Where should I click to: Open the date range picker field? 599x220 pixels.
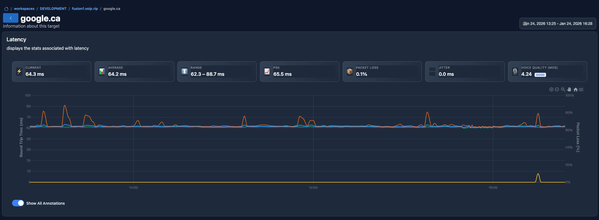(558, 24)
